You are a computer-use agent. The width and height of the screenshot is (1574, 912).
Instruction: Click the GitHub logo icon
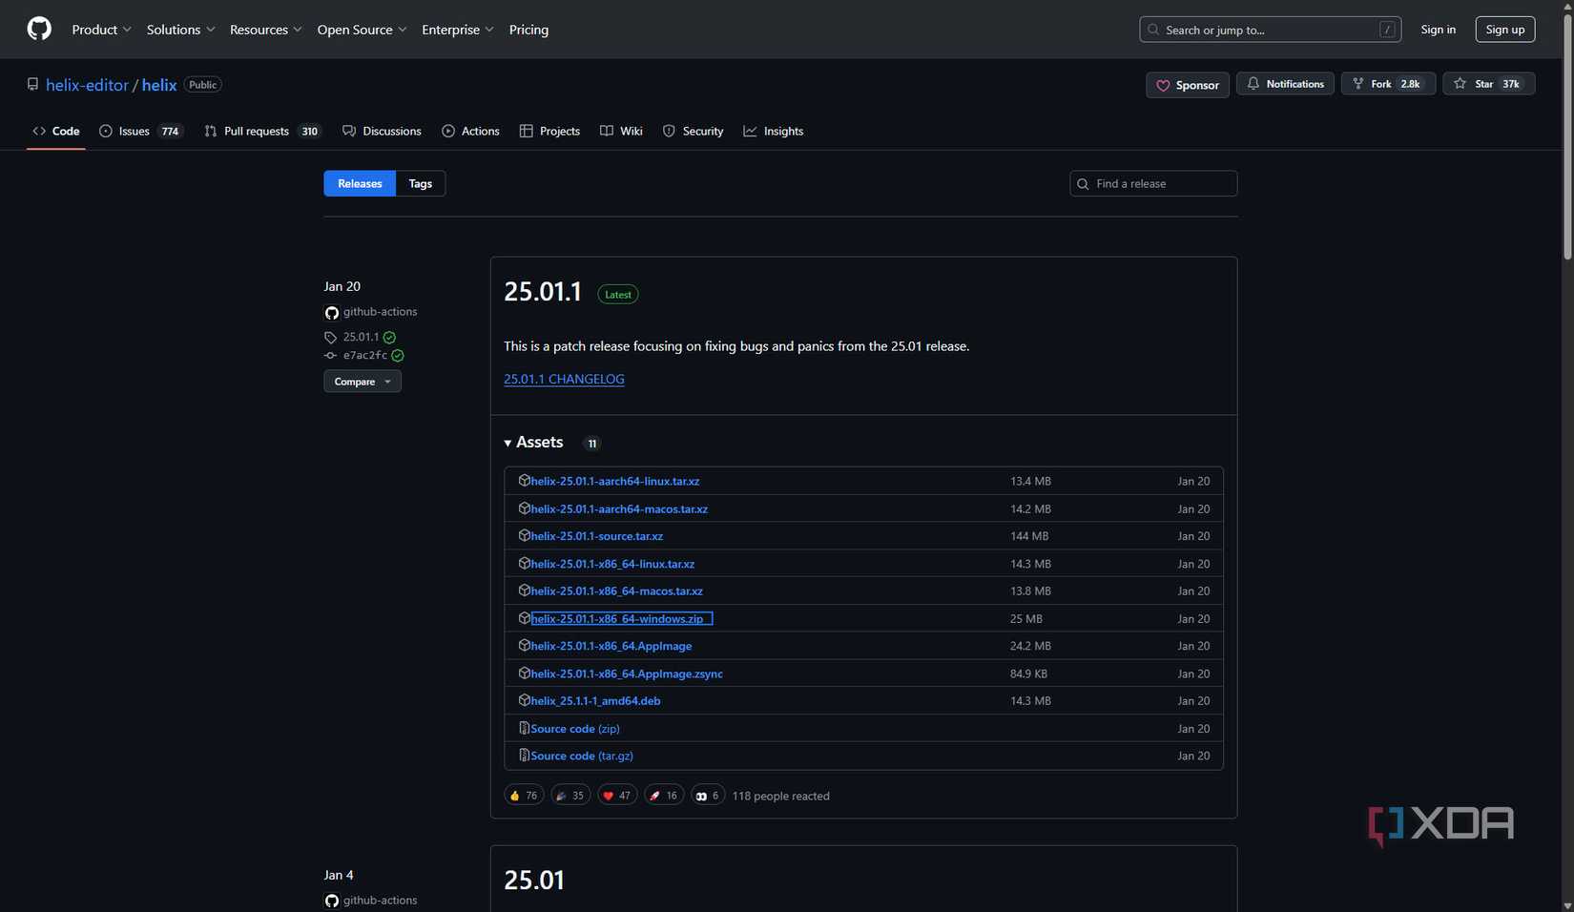(x=39, y=30)
